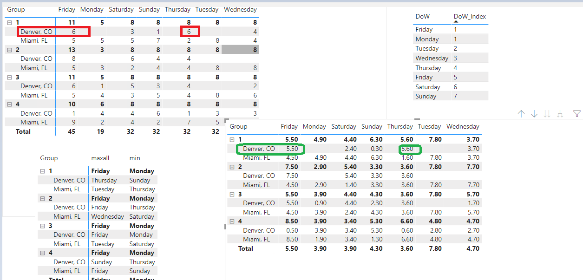Click the 4.70 Wednesday total in the decimal matrix
Image resolution: width=583 pixels, height=280 pixels.
[x=472, y=249]
